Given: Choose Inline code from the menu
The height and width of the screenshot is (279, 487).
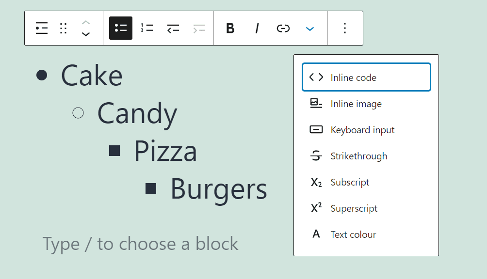Looking at the screenshot, I should pos(353,77).
